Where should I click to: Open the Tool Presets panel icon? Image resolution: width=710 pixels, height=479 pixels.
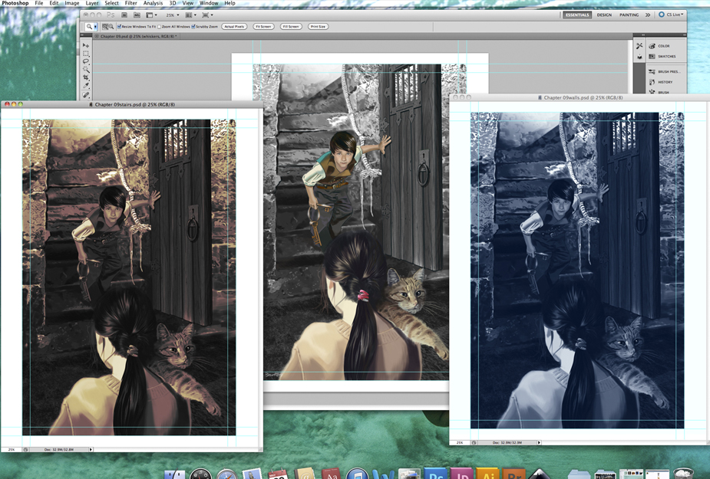coord(639,46)
